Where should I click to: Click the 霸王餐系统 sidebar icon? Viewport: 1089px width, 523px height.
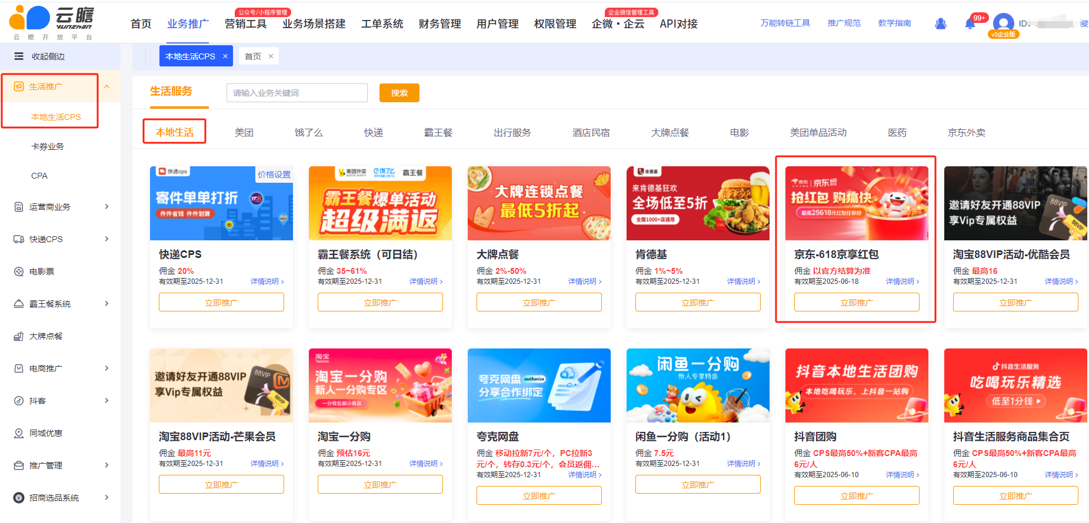[18, 304]
